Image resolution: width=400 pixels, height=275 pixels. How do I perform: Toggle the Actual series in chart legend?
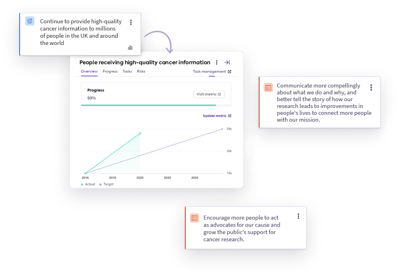[88, 184]
